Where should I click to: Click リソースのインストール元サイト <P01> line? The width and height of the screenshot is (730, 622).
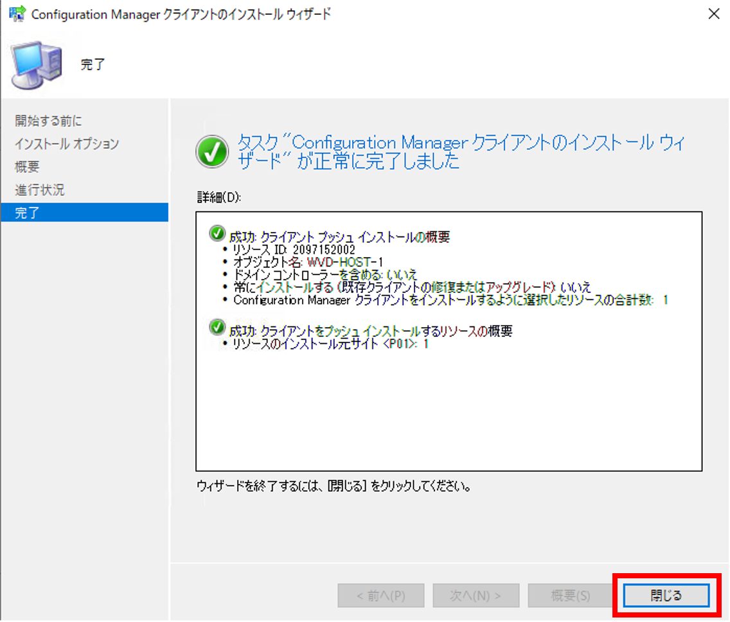(330, 344)
